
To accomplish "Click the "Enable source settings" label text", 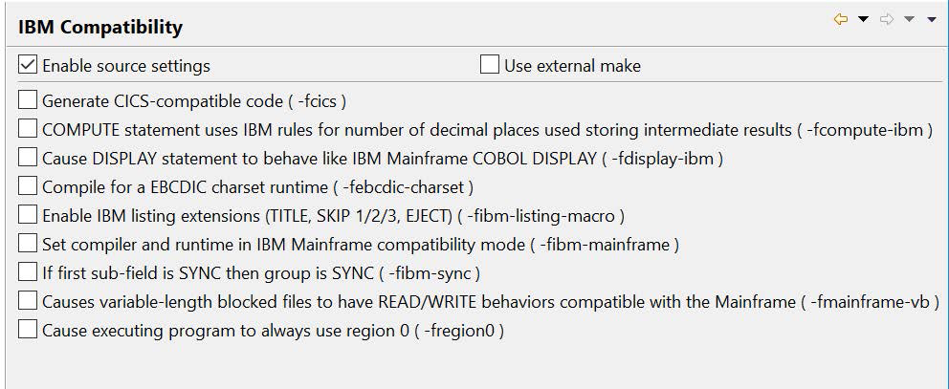I will click(x=125, y=66).
